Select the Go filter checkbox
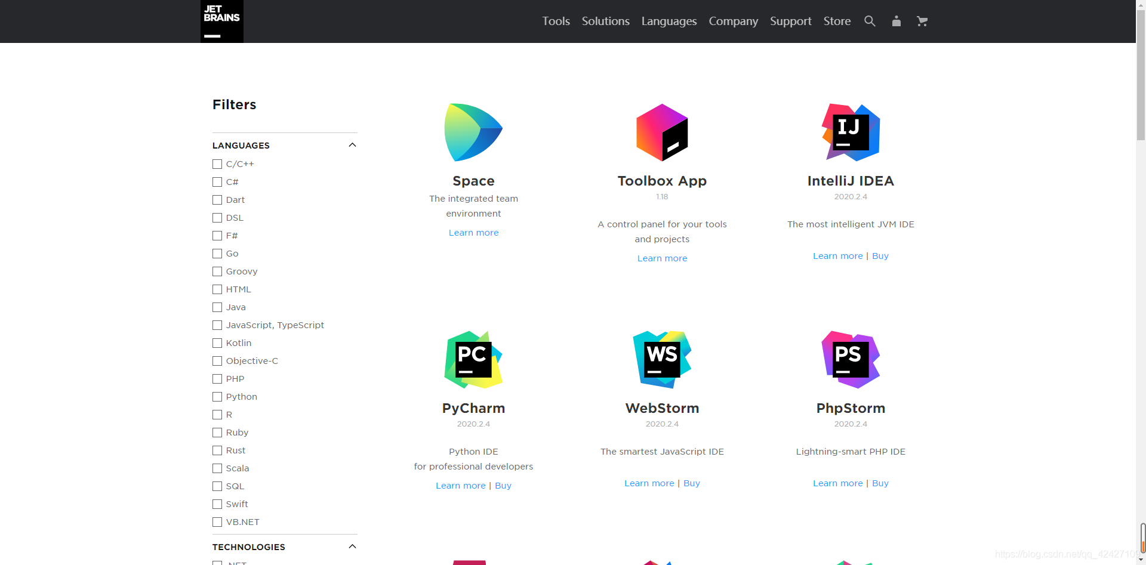Viewport: 1146px width, 565px height. tap(217, 254)
